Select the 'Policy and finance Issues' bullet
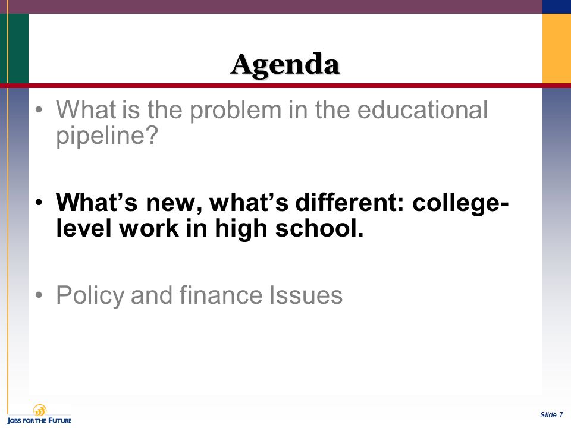Viewport: 571px width, 428px height. tap(199, 295)
